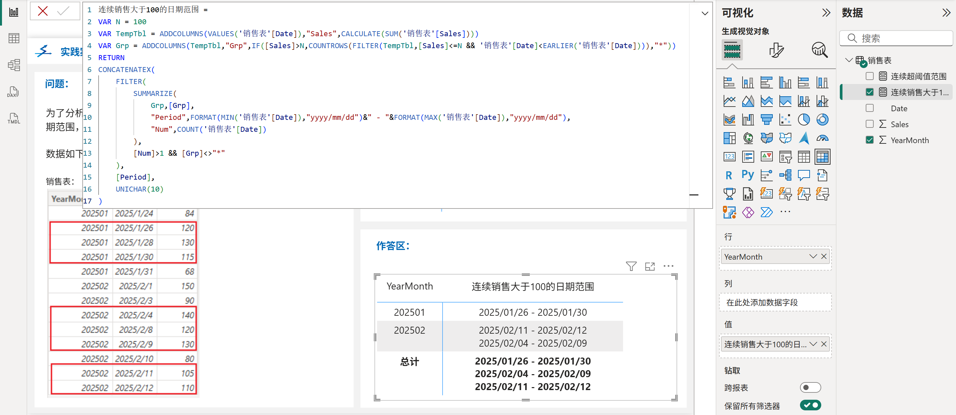The height and width of the screenshot is (415, 956).
Task: Open YearMonth row field dropdown
Action: pyautogui.click(x=813, y=257)
